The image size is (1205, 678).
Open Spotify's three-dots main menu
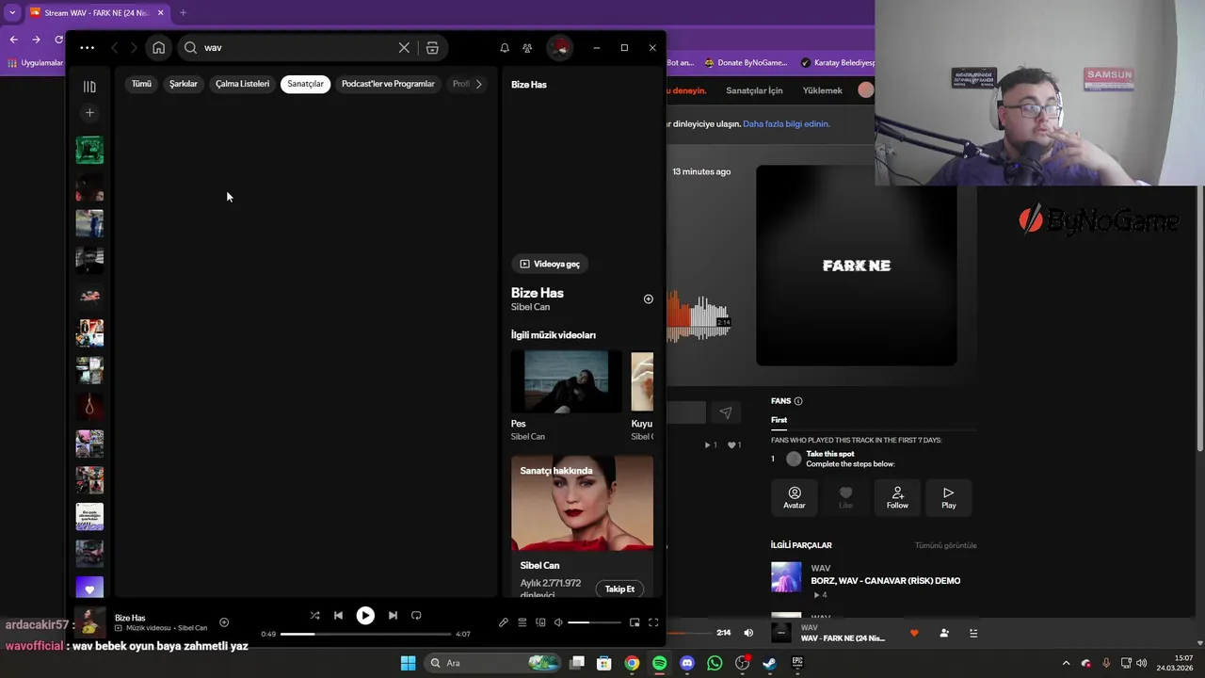point(88,48)
